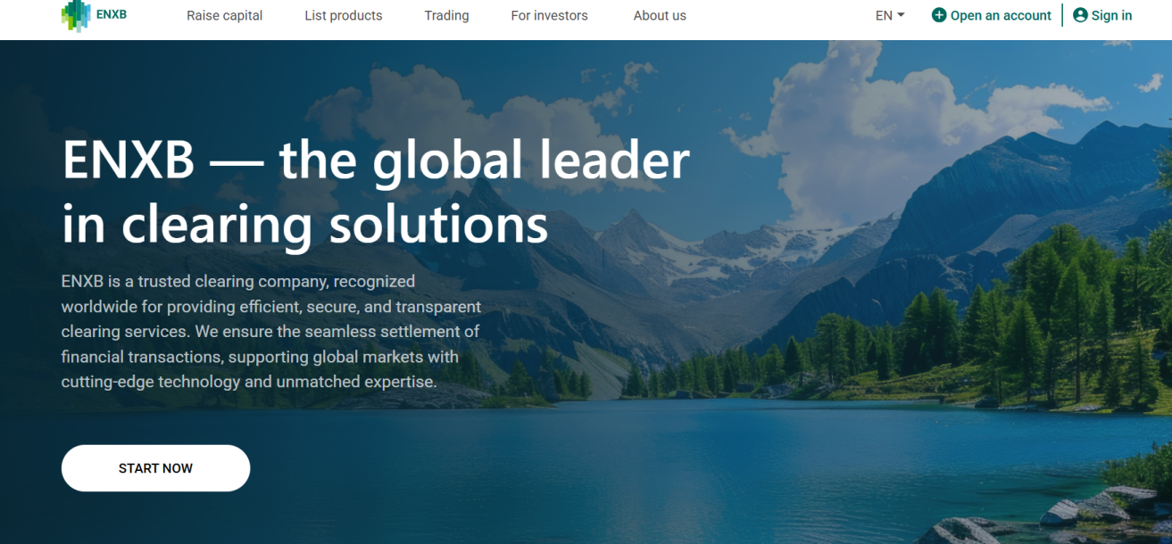Click the small caret arrow next to EN
This screenshot has height=544, width=1172.
click(901, 15)
